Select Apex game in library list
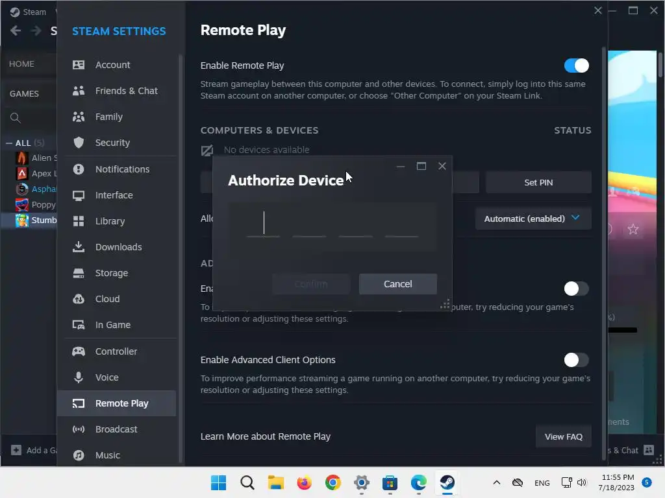 (36, 174)
